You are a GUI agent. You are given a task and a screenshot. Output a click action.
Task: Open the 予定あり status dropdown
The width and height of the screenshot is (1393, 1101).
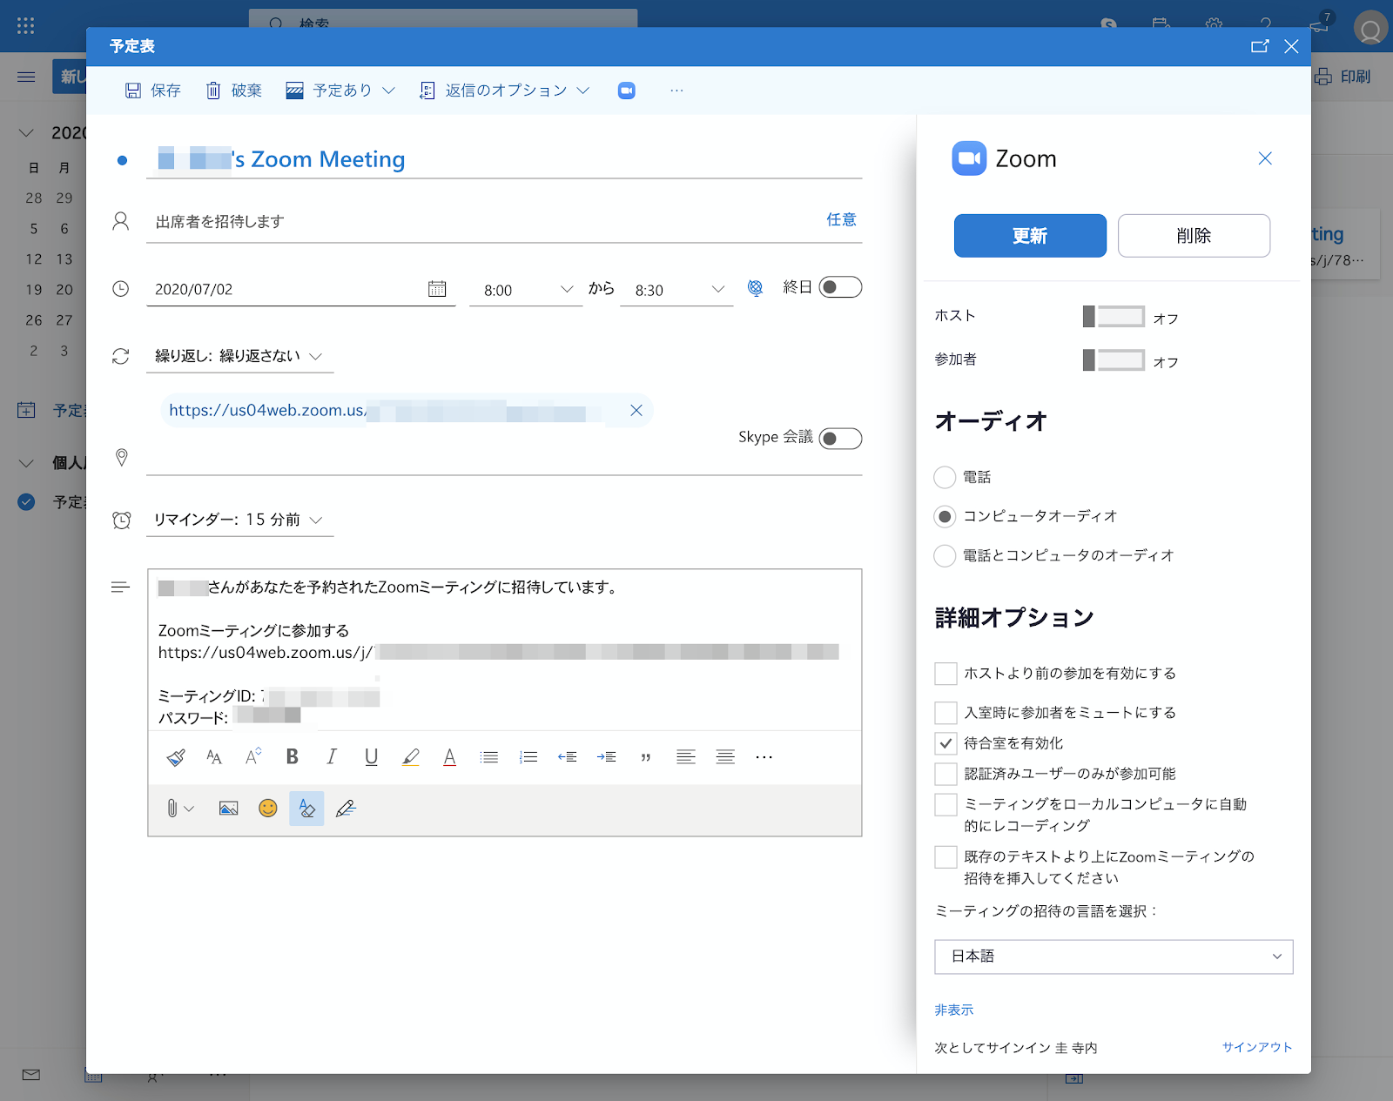pos(341,91)
